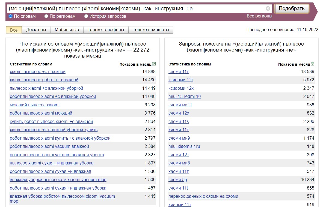This screenshot has height=207, width=326.
Task: Select the 'По регионам' radio button
Action: tap(46, 16)
